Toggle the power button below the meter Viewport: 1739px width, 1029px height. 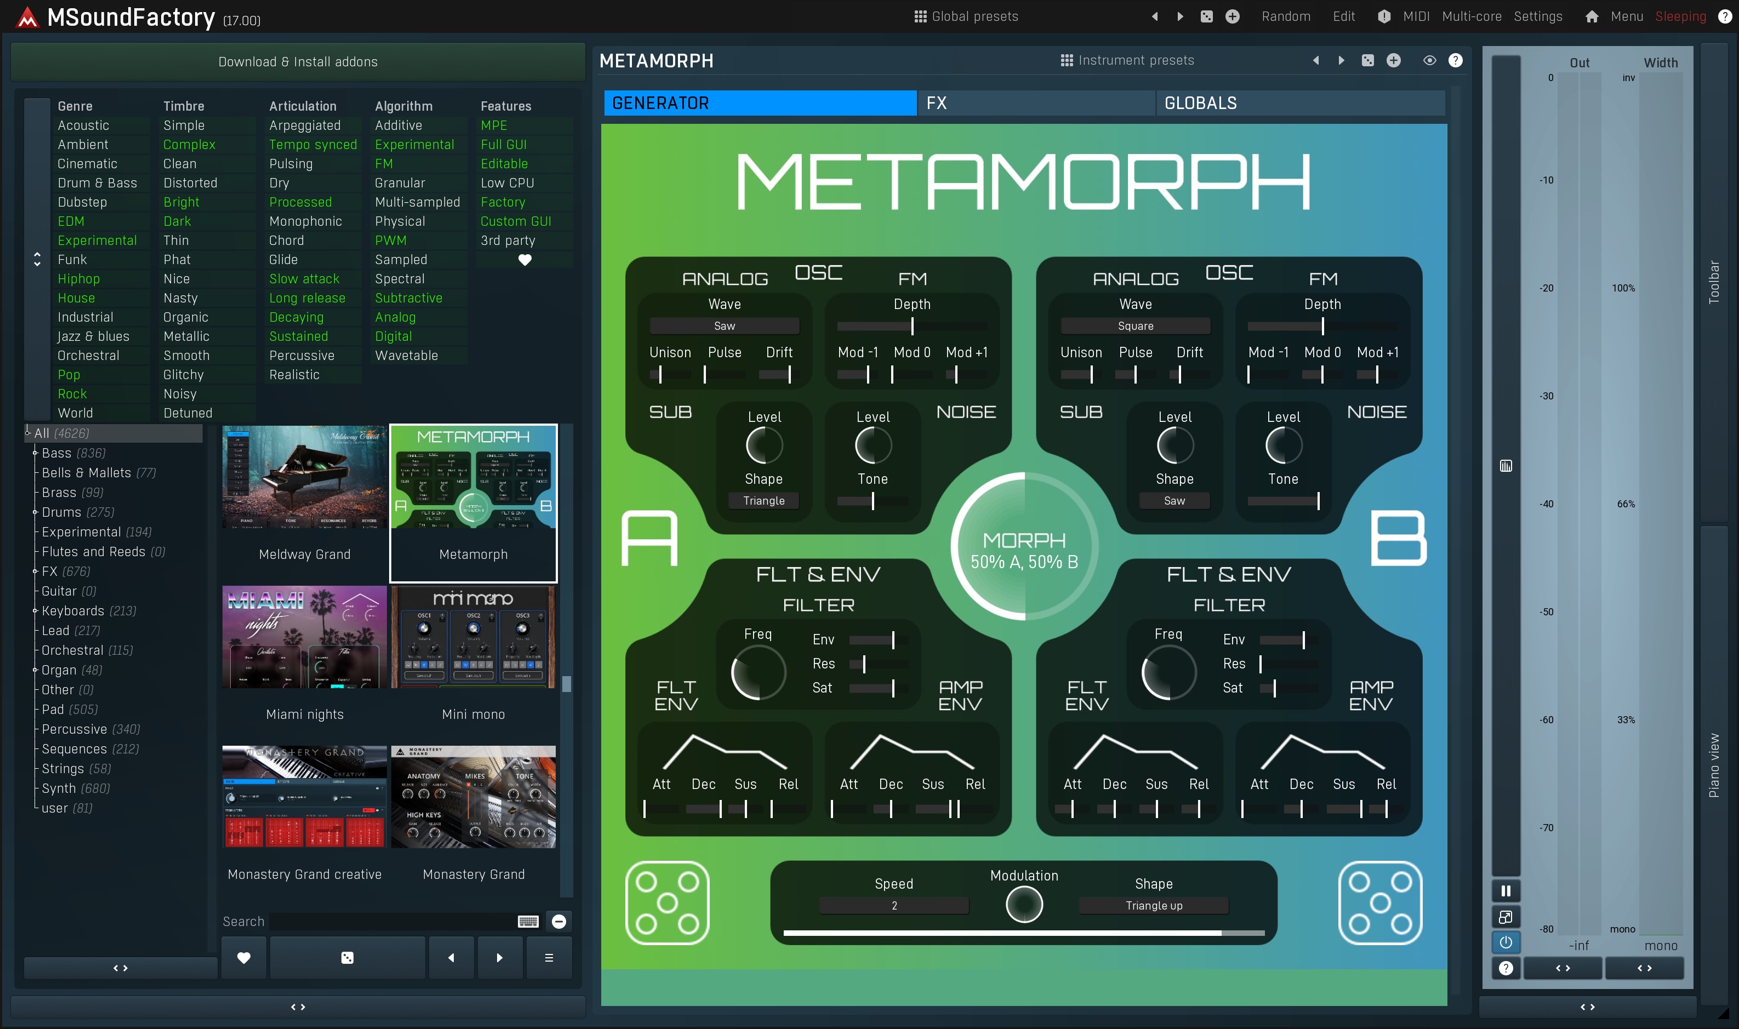click(x=1506, y=942)
